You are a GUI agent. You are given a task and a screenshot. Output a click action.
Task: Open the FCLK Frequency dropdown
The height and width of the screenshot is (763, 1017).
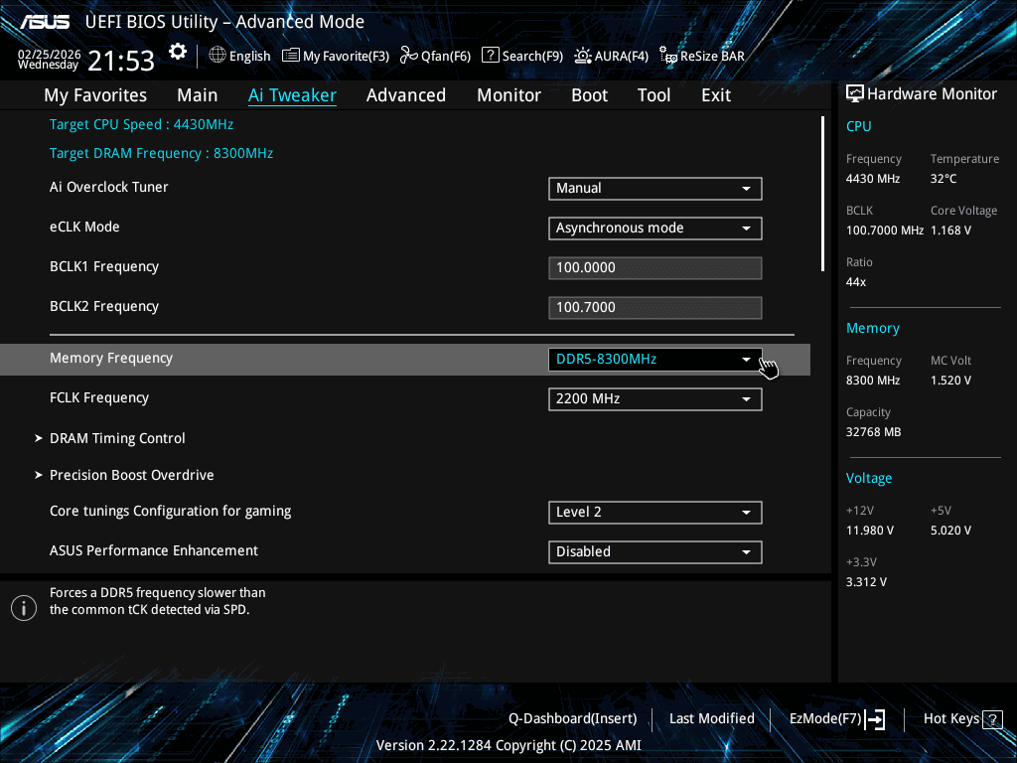(x=655, y=398)
